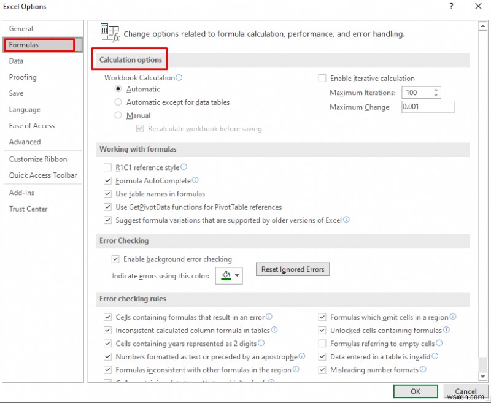The height and width of the screenshot is (403, 491).
Task: Click info icon after Misleading number formats
Action: (423, 369)
